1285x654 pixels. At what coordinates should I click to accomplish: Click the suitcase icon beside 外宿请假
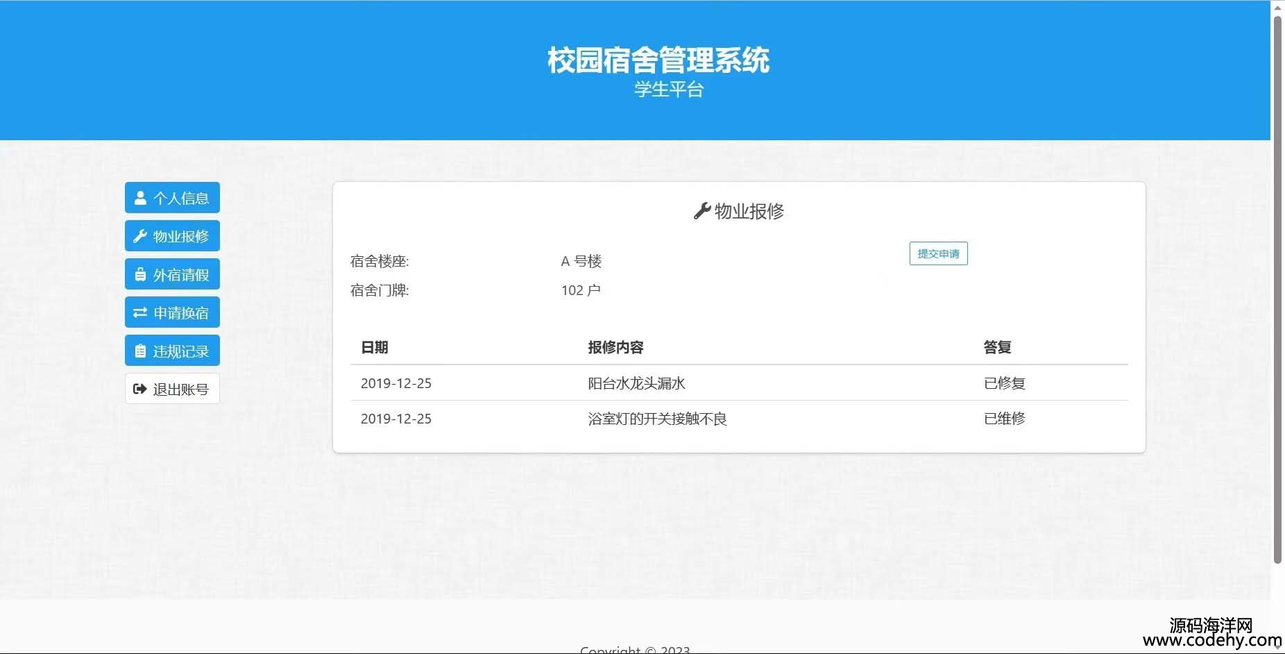pyautogui.click(x=140, y=274)
